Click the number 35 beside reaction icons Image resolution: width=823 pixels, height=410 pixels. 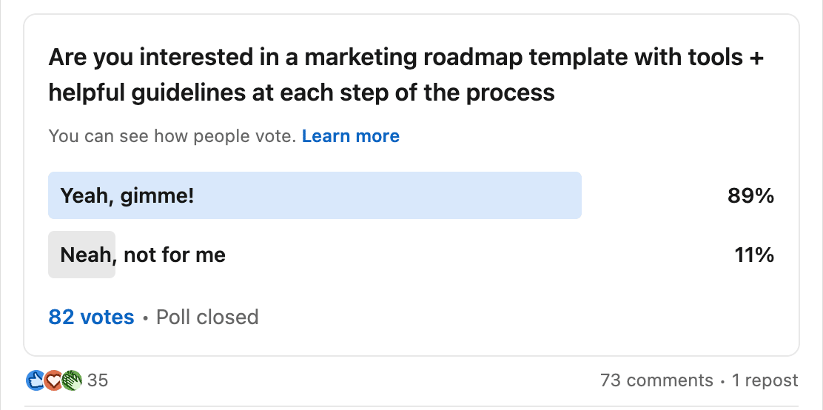[98, 380]
